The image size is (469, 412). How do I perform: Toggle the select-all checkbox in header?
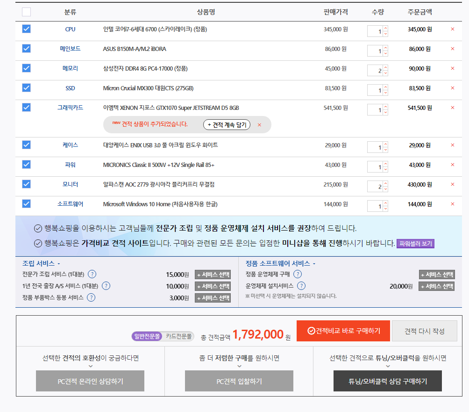pyautogui.click(x=27, y=12)
